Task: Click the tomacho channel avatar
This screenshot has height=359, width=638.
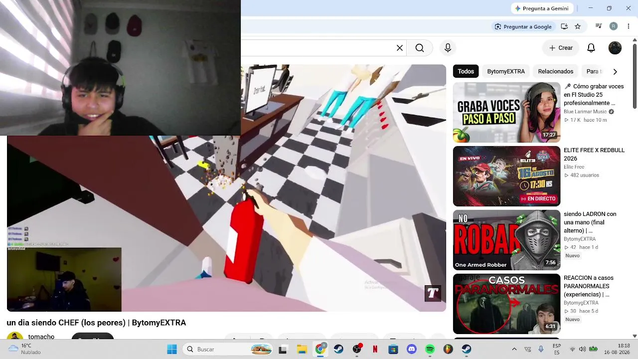Action: pos(15,337)
